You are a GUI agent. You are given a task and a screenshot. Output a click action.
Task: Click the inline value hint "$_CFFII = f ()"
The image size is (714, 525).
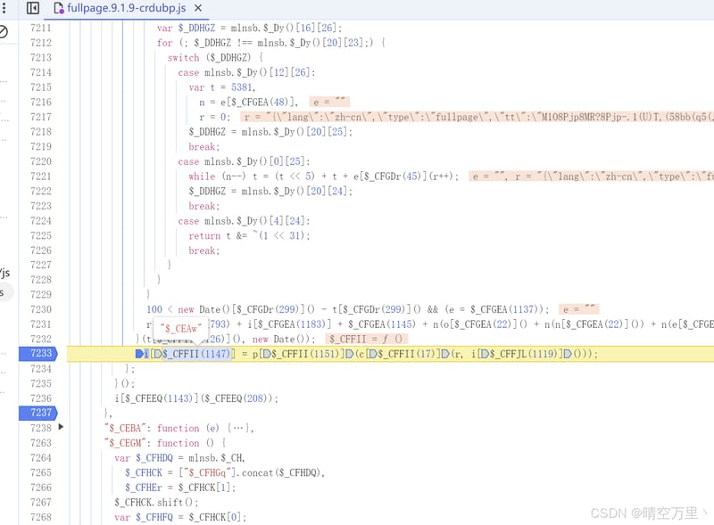[x=366, y=340]
